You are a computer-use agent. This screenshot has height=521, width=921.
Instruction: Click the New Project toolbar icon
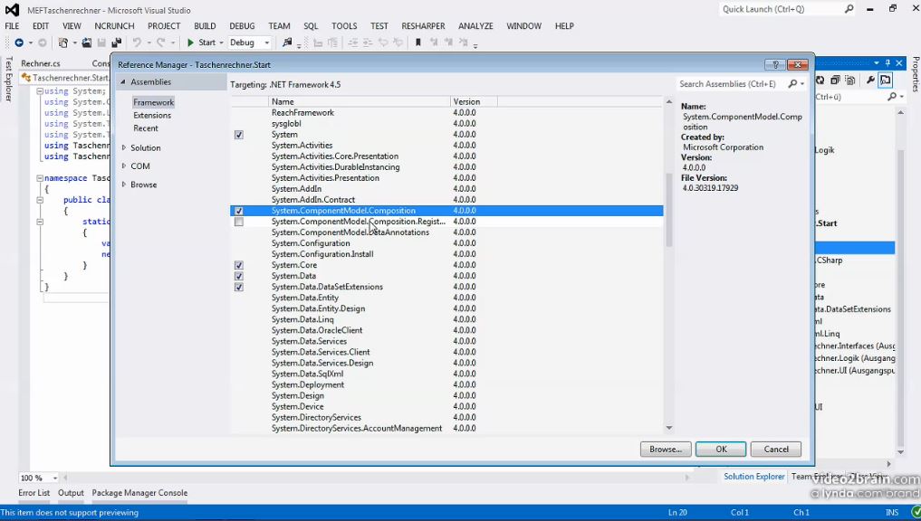click(62, 43)
